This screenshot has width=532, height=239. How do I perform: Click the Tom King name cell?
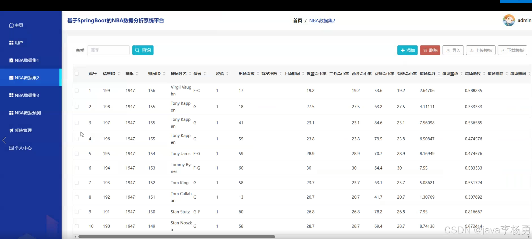[x=180, y=183]
